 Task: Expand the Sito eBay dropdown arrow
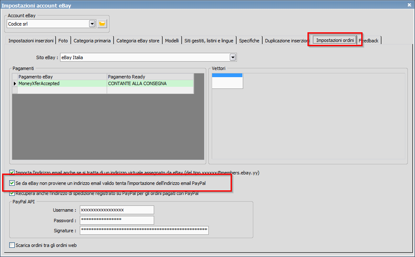tap(233, 57)
